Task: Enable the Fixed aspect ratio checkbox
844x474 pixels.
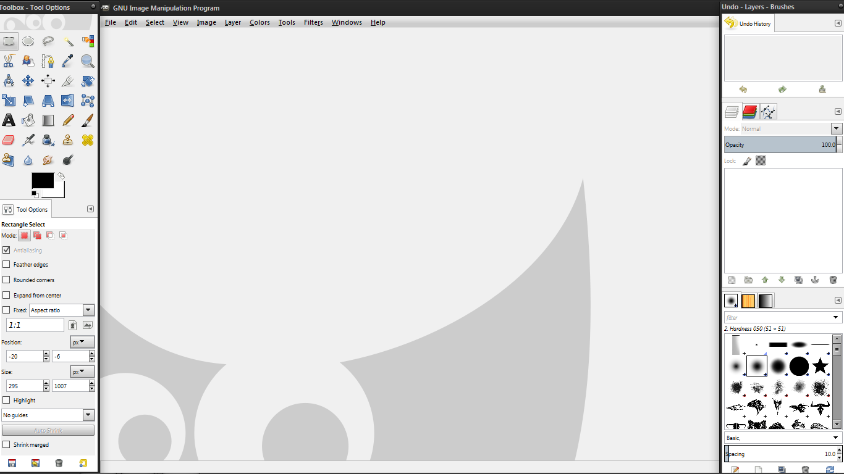Action: (6, 310)
